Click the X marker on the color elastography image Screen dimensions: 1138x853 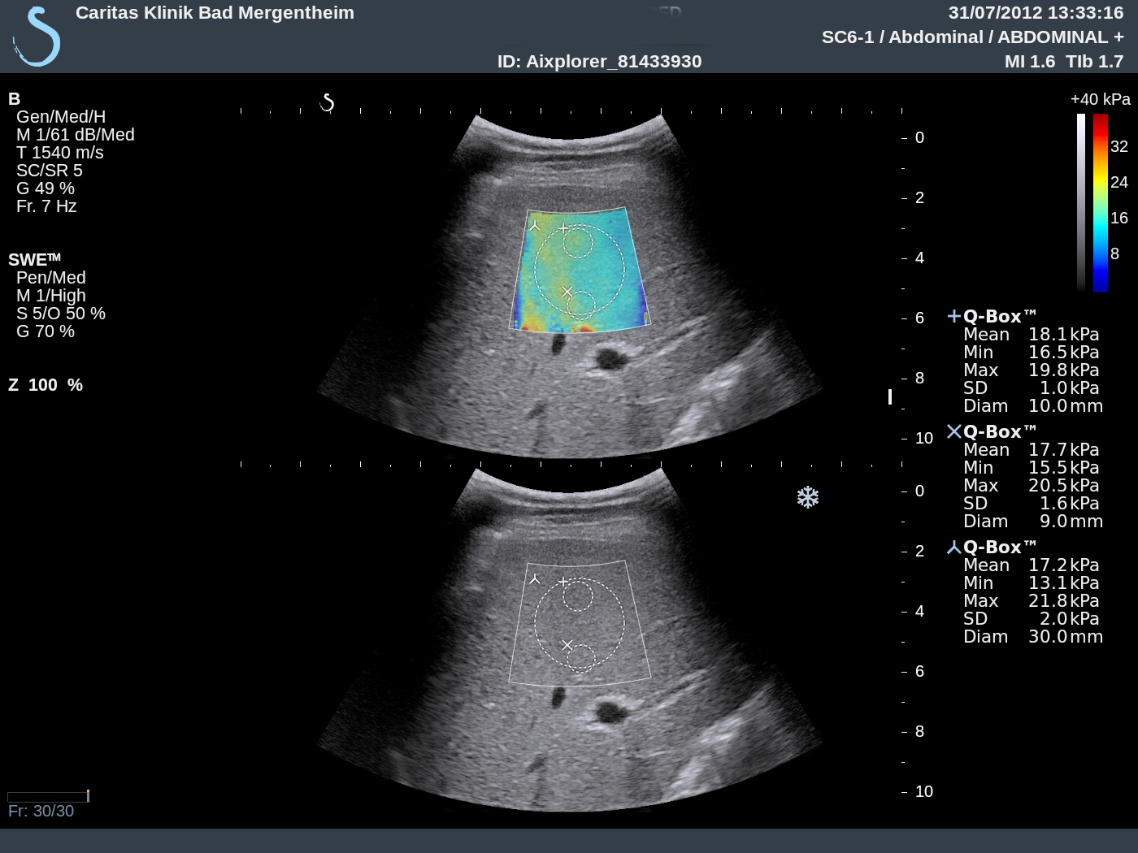[x=567, y=292]
